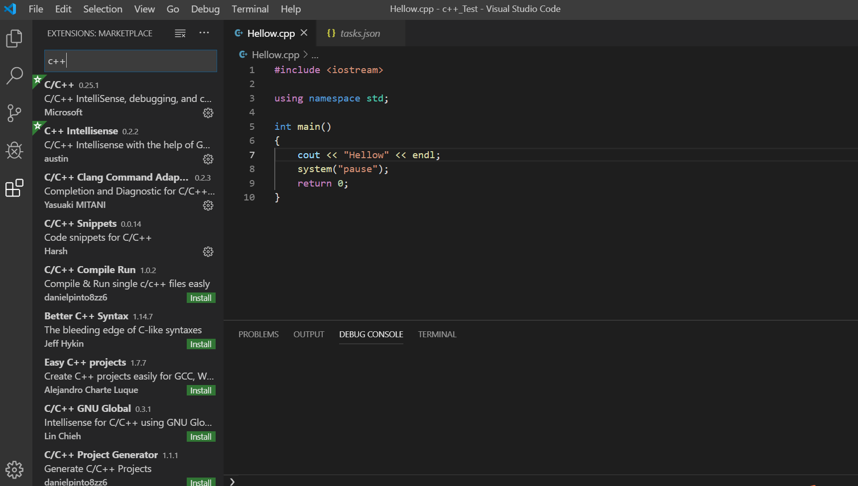Open the Debug menu
The height and width of the screenshot is (486, 858).
(205, 9)
